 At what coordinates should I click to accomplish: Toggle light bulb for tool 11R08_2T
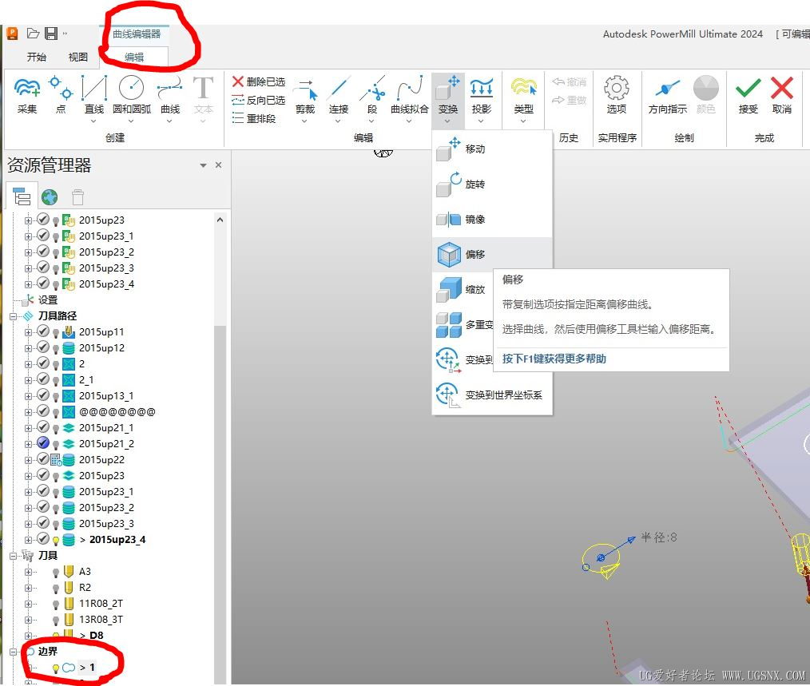click(56, 605)
